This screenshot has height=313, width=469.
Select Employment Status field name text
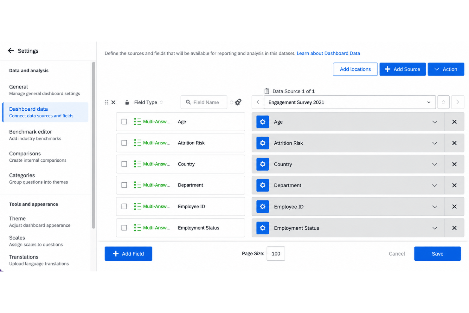pyautogui.click(x=198, y=228)
